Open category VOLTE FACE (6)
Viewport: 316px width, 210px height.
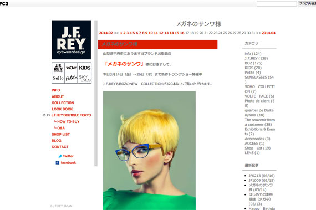(x=259, y=96)
